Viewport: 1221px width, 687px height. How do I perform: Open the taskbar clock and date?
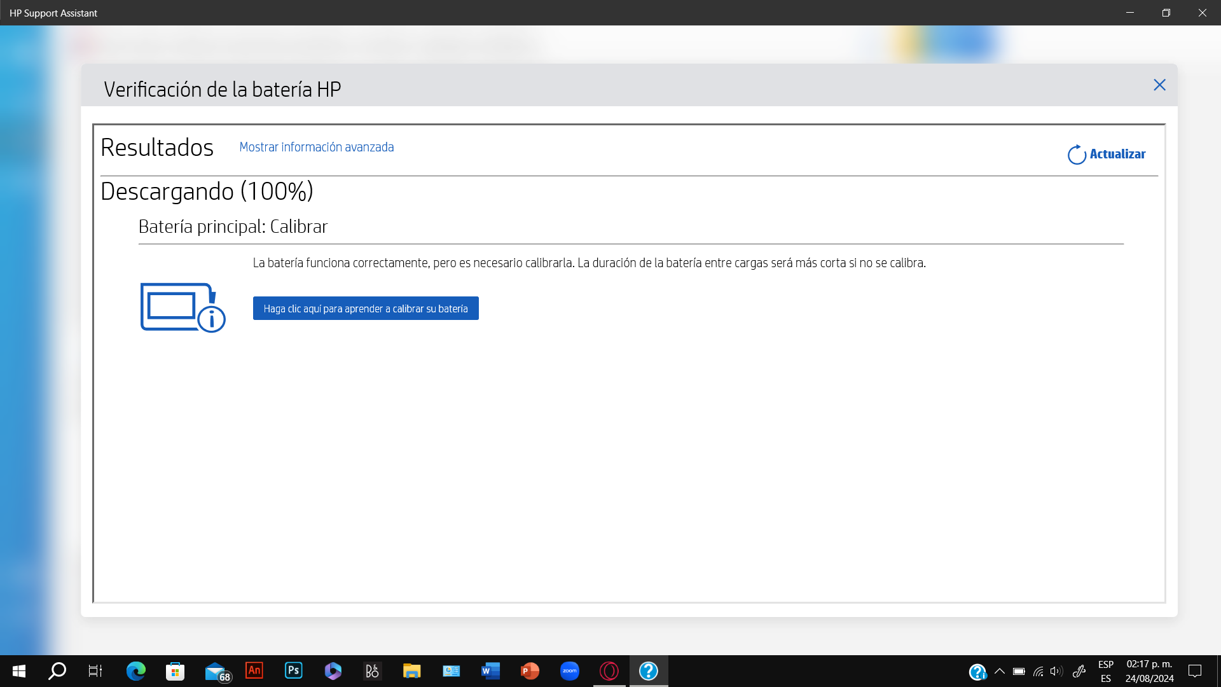tap(1149, 671)
